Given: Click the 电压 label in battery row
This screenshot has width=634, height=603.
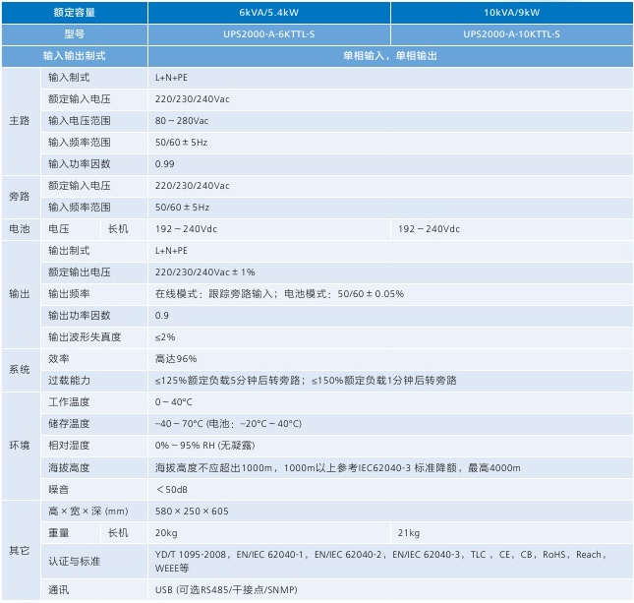Looking at the screenshot, I should [x=59, y=229].
